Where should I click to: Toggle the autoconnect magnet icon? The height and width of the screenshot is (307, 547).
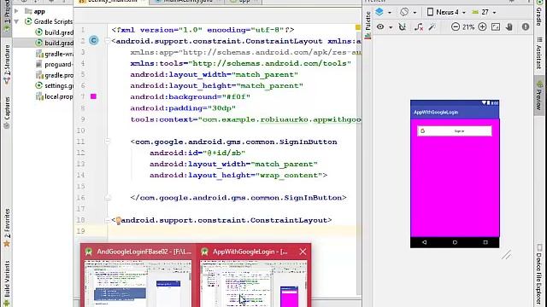[x=403, y=26]
